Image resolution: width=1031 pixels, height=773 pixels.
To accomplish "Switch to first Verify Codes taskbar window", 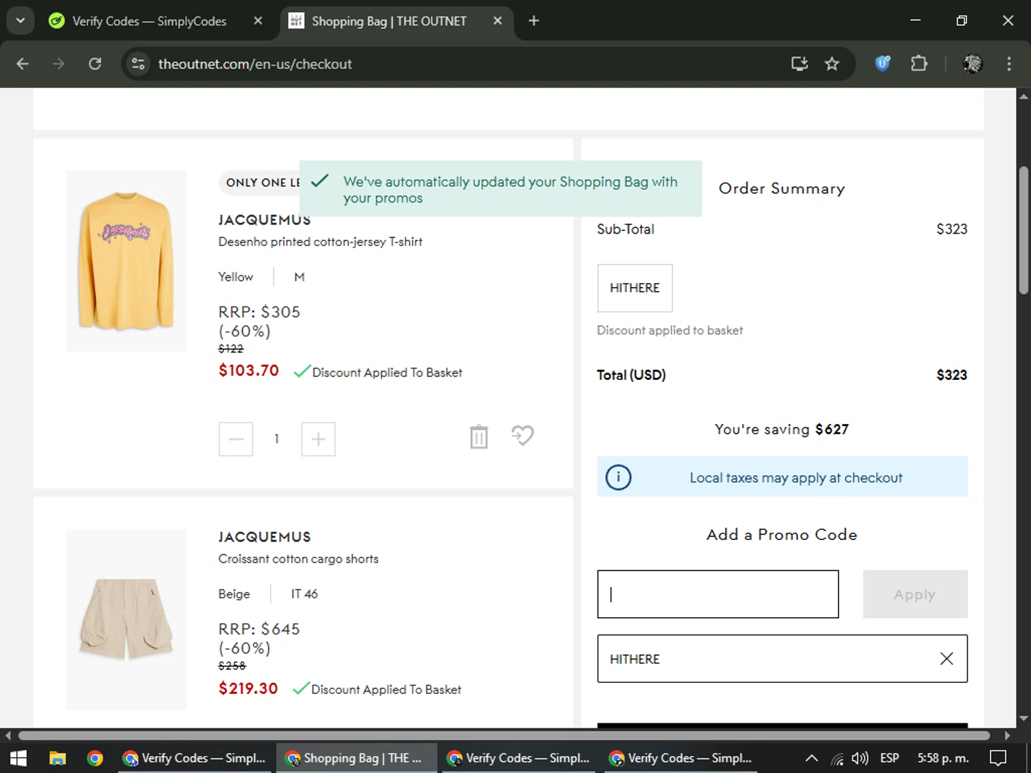I will pyautogui.click(x=195, y=758).
